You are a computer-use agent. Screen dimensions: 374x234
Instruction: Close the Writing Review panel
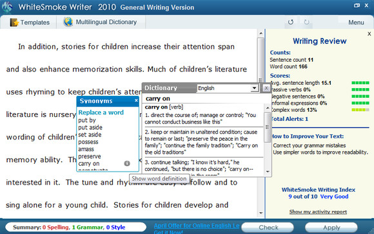click(x=369, y=34)
